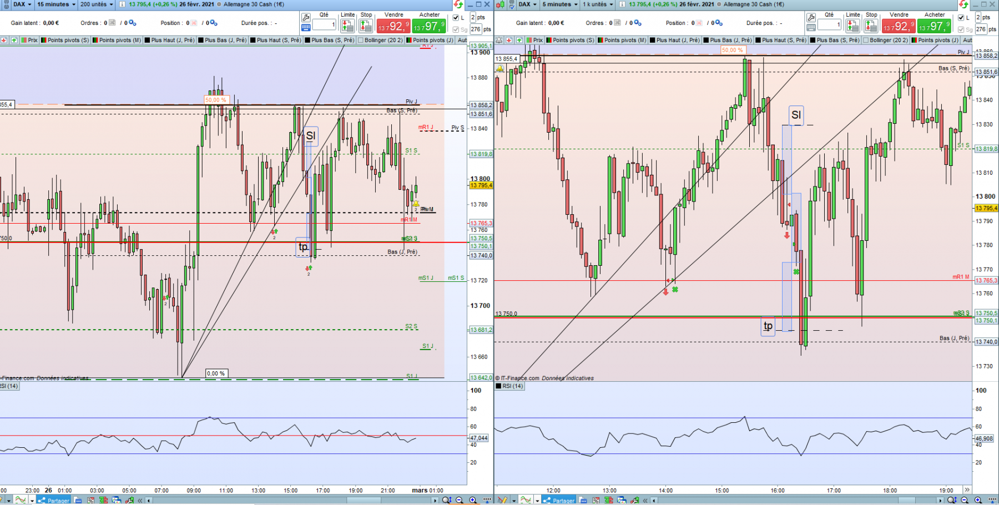999x505 pixels.
Task: Click the Stop order icon in right chart
Action: [871, 26]
